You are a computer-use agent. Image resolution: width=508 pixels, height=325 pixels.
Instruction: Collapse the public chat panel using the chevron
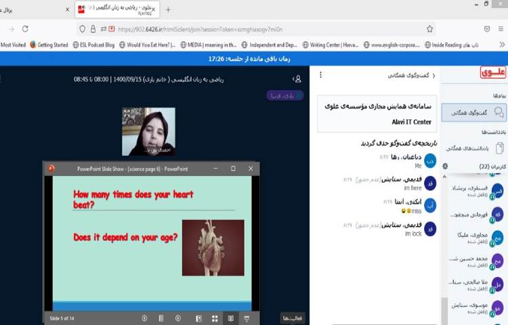coord(433,76)
